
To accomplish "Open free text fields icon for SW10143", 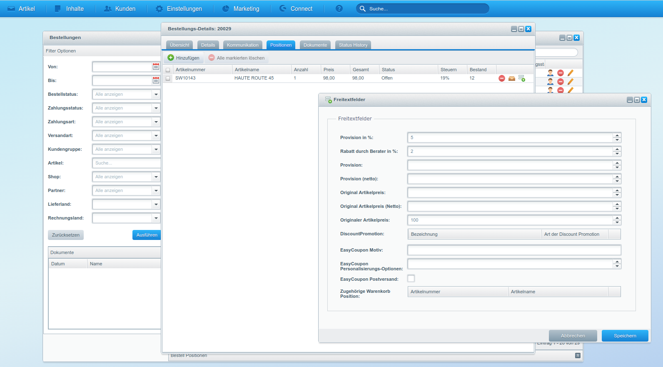I will click(x=522, y=78).
